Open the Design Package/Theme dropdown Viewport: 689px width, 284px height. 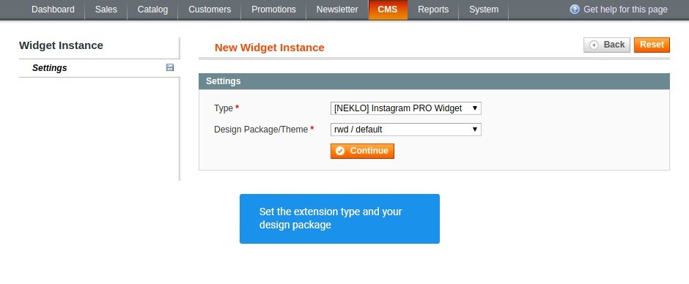(405, 130)
